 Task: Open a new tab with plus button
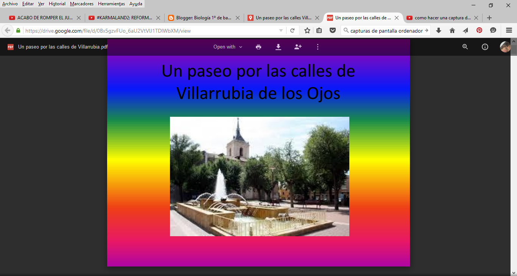[489, 18]
